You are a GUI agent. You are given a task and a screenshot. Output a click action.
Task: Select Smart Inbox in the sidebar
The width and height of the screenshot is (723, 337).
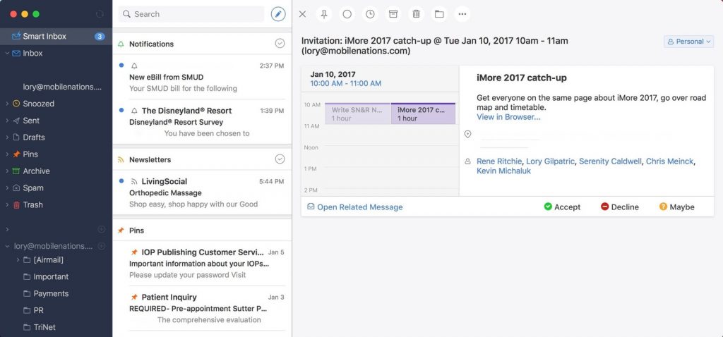tap(56, 37)
